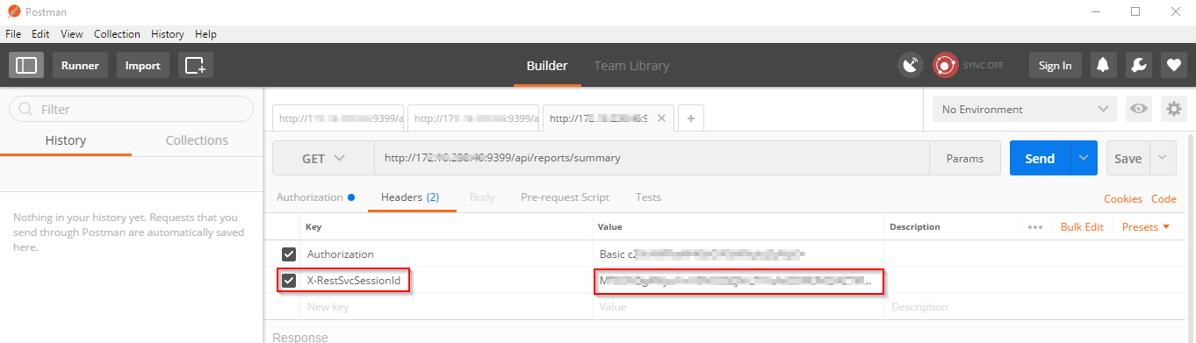Open manage environments gear icon

[1173, 109]
